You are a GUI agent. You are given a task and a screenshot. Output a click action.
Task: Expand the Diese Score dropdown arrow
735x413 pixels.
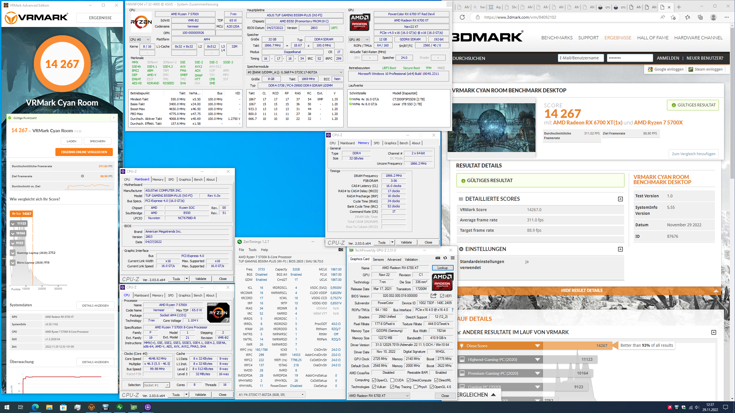click(x=537, y=346)
